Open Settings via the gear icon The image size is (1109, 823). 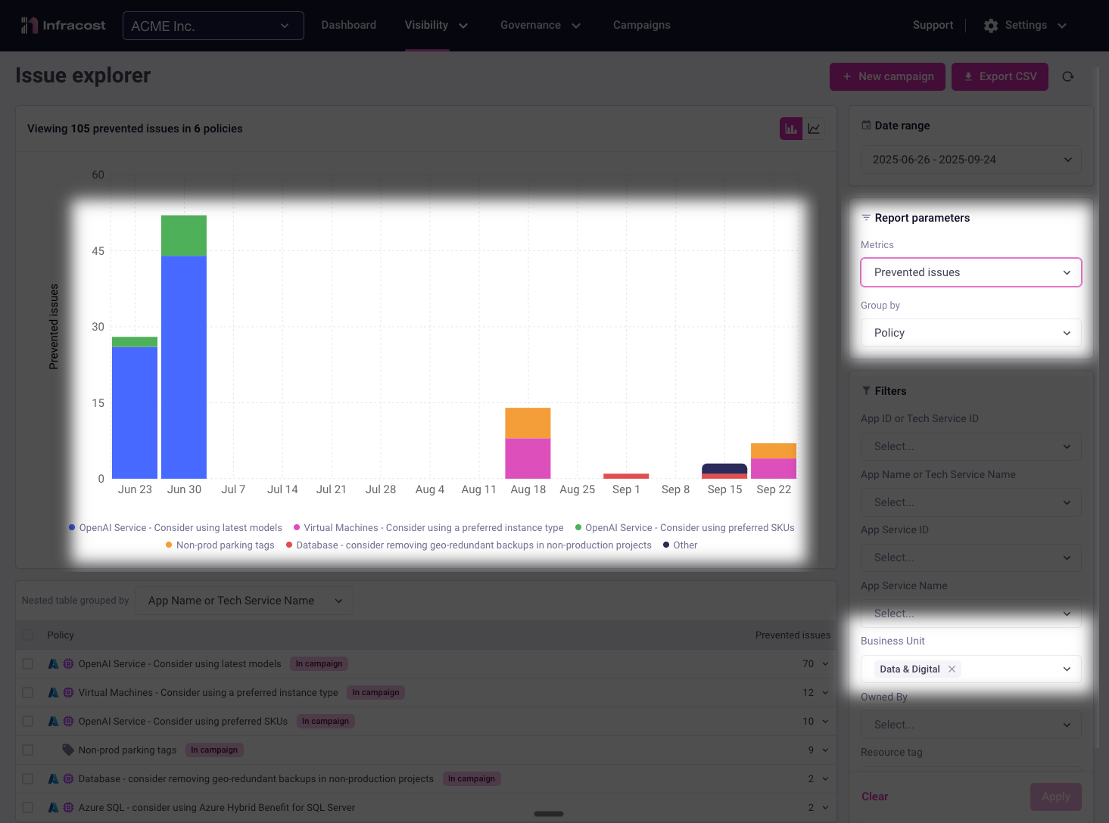[x=991, y=26]
